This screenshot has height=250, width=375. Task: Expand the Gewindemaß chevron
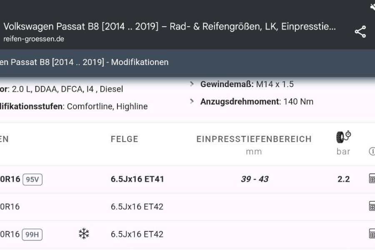(192, 84)
